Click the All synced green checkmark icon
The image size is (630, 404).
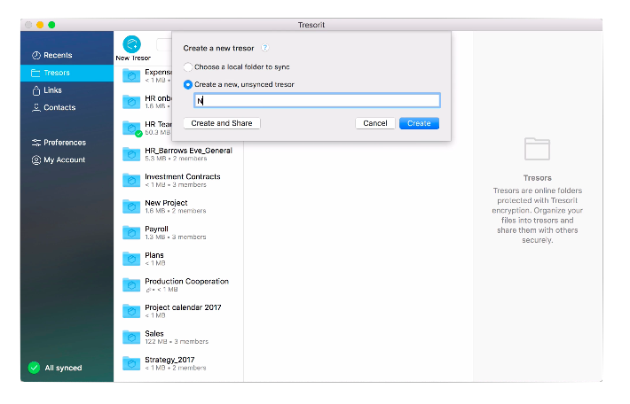[34, 368]
